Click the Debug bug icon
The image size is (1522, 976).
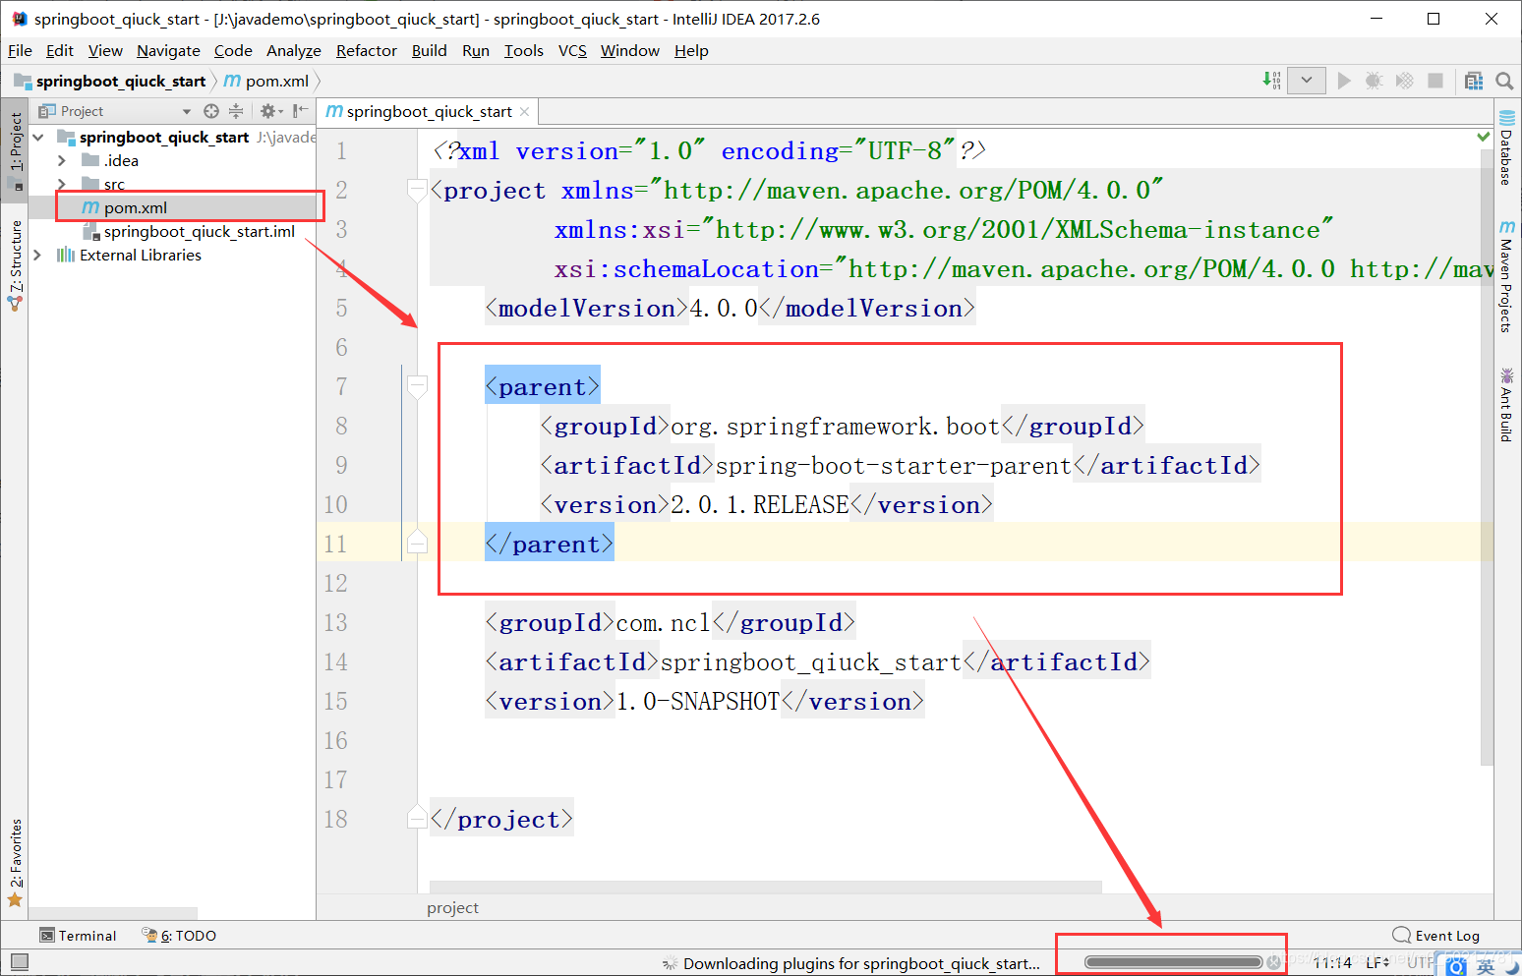click(x=1375, y=81)
